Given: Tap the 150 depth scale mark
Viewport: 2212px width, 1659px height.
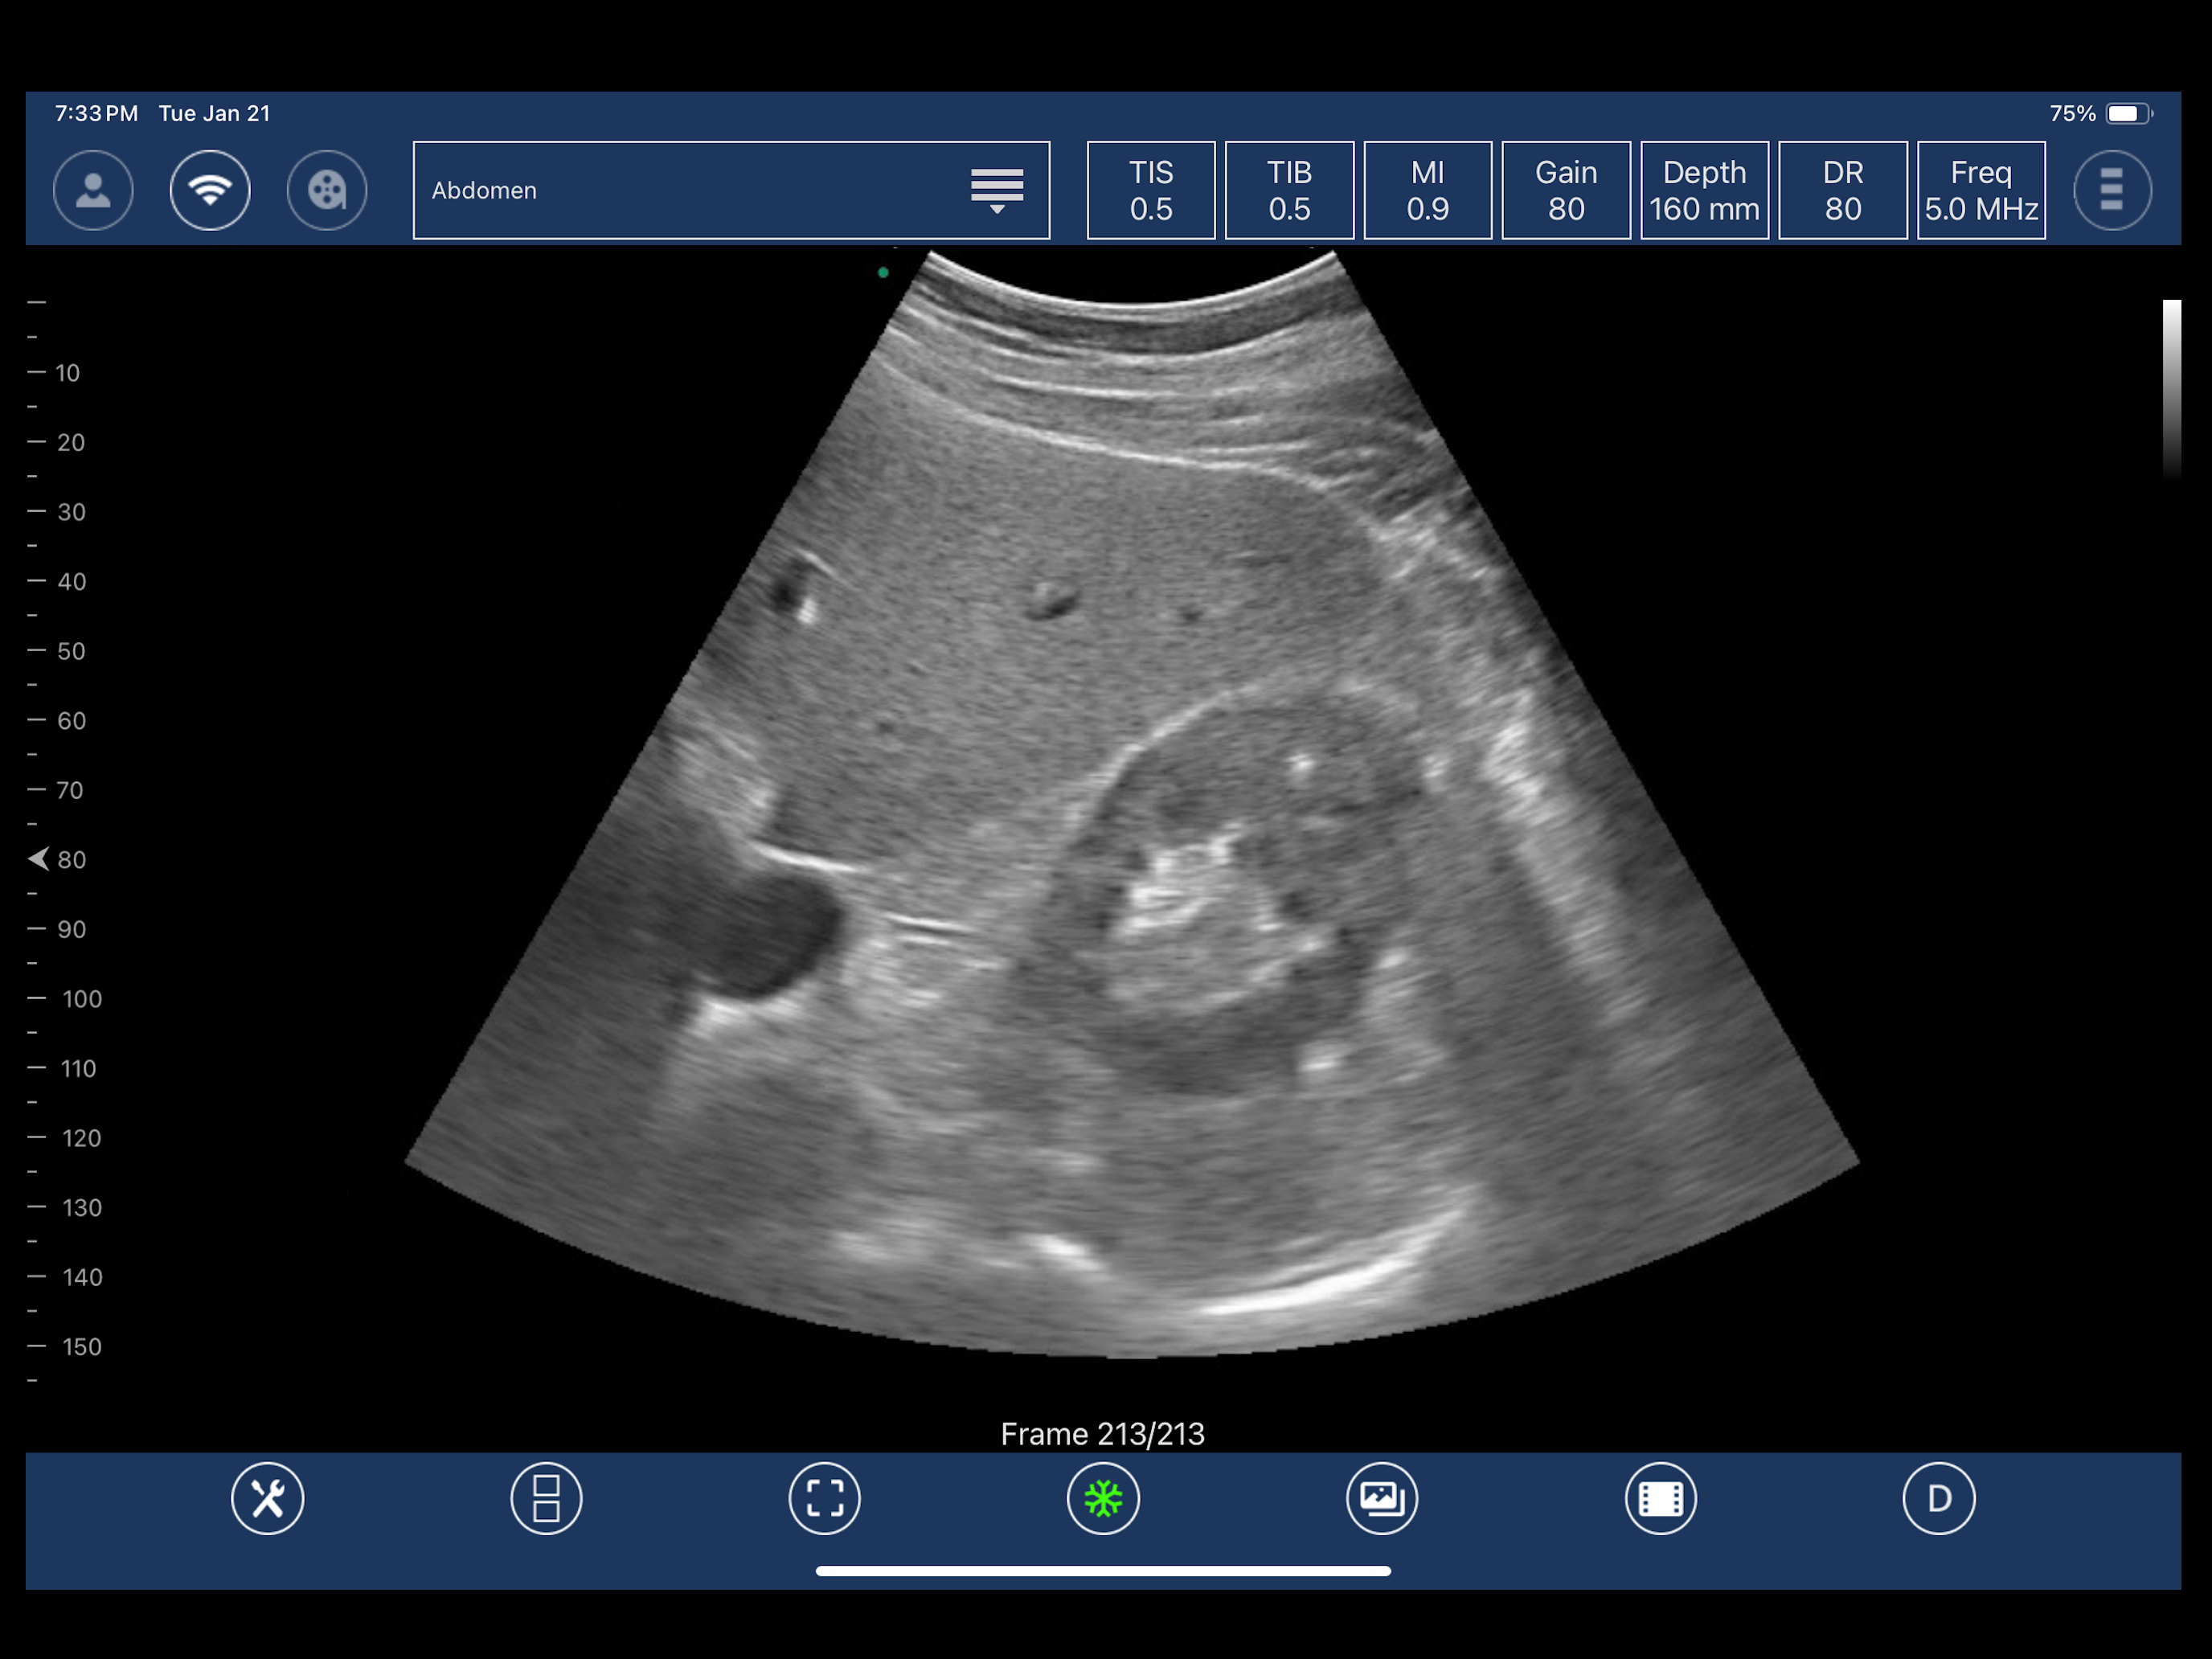Looking at the screenshot, I should point(82,1347).
